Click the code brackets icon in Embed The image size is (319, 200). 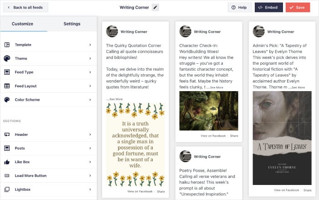(x=260, y=8)
